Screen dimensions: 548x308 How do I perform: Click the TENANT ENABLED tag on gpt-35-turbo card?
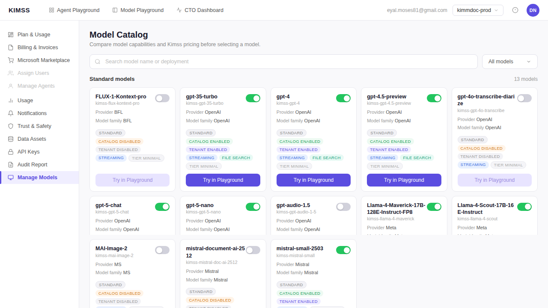tap(208, 150)
